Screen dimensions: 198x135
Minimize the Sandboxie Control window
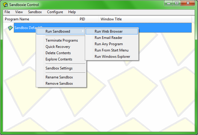(168, 3)
